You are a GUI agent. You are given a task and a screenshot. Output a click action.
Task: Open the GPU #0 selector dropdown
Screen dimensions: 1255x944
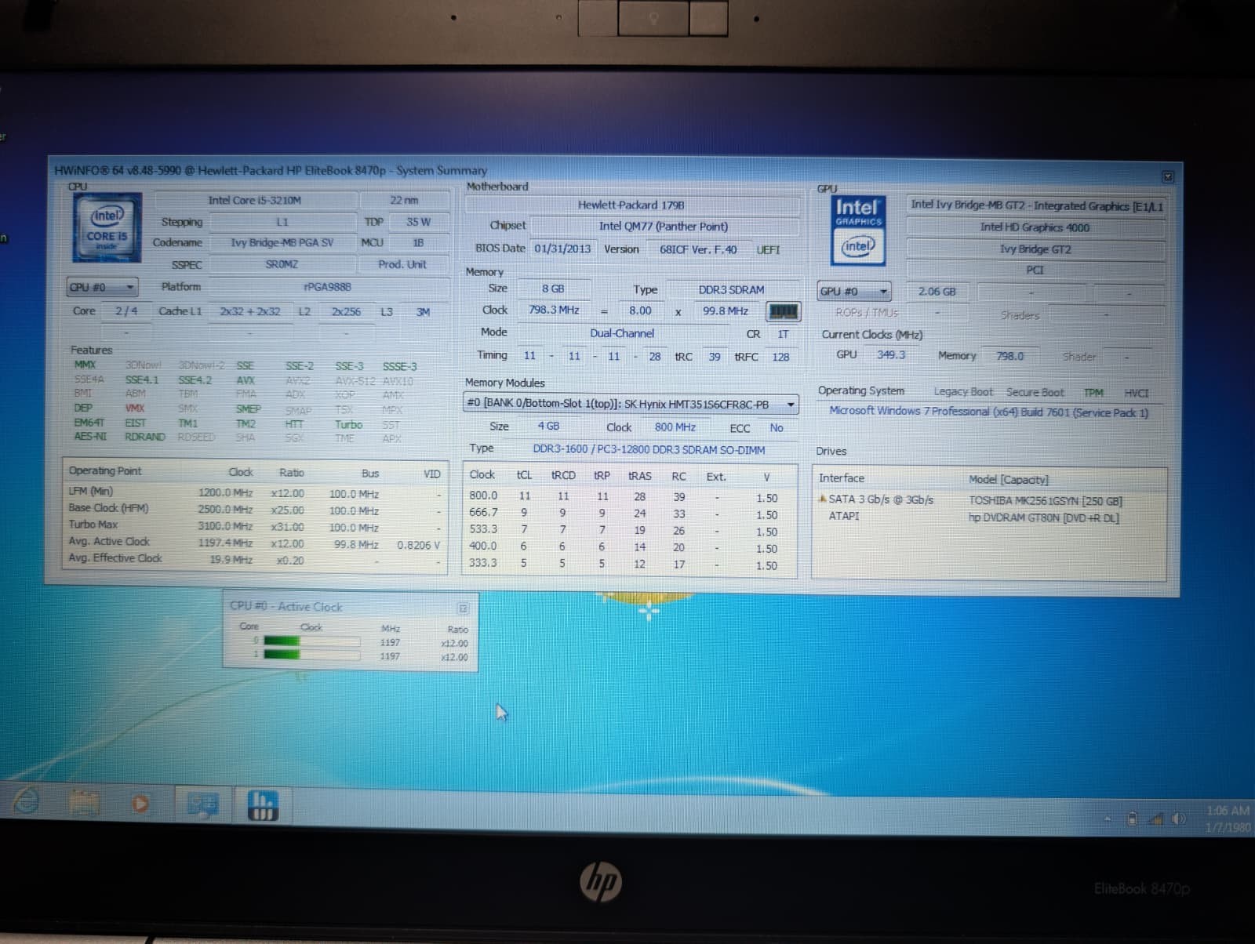coord(854,291)
